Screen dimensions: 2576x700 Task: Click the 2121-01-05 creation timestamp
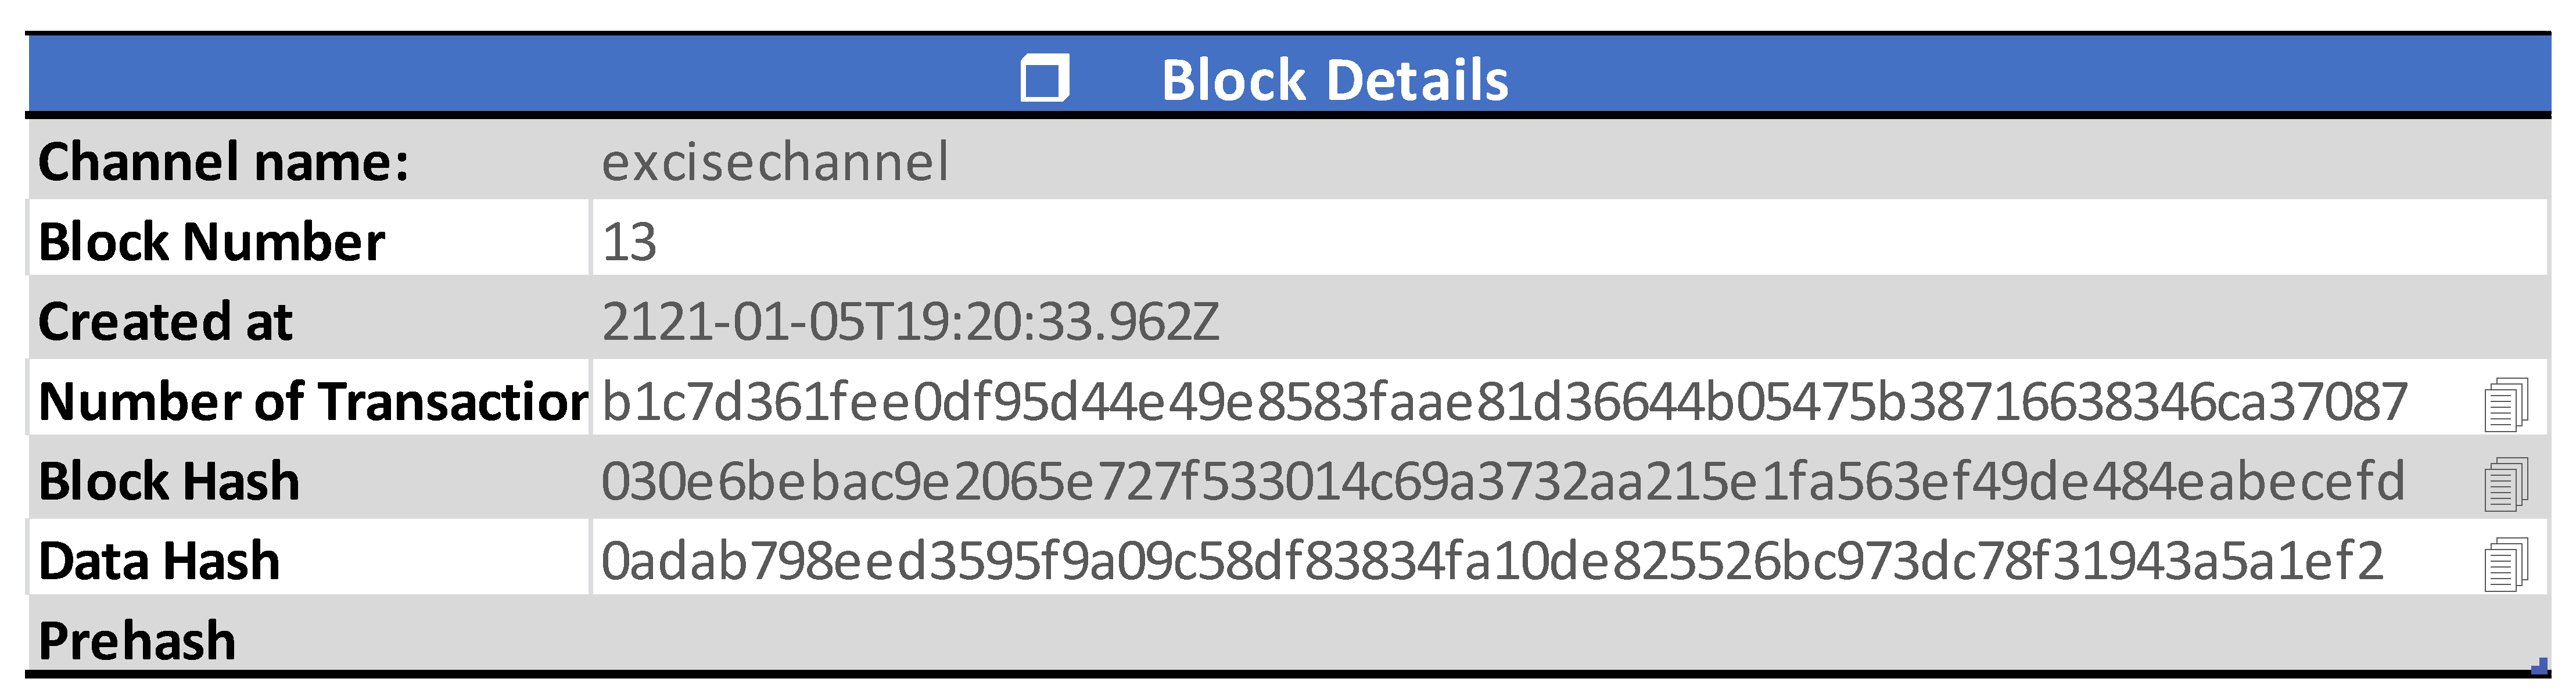(x=910, y=322)
